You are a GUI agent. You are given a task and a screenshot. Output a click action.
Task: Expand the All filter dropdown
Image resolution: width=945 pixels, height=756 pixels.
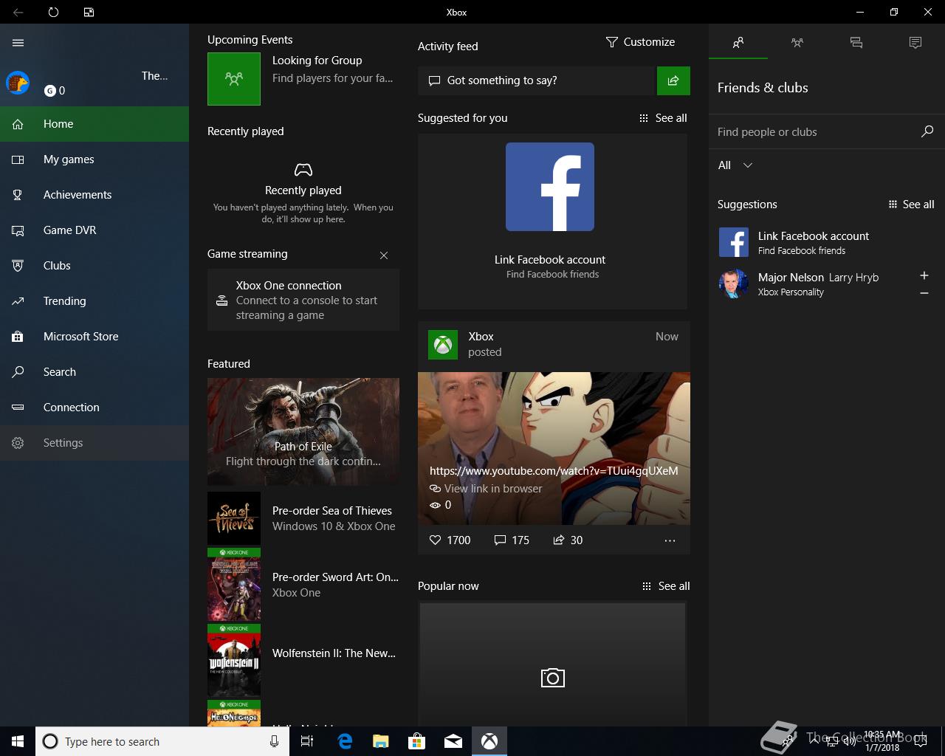735,165
